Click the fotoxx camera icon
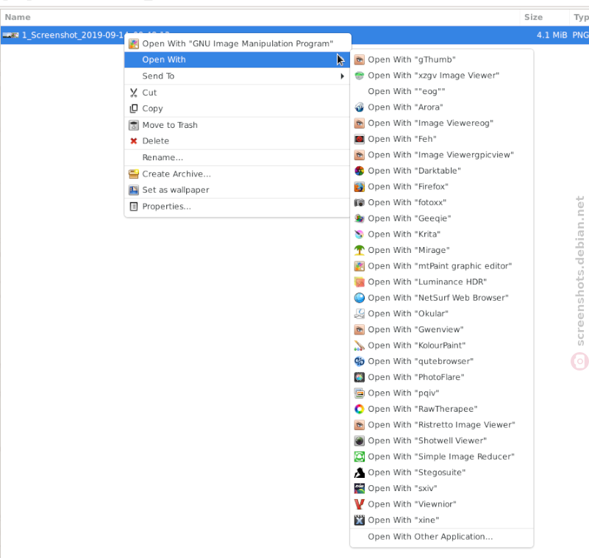Viewport: 589px width, 558px height. pyautogui.click(x=359, y=203)
